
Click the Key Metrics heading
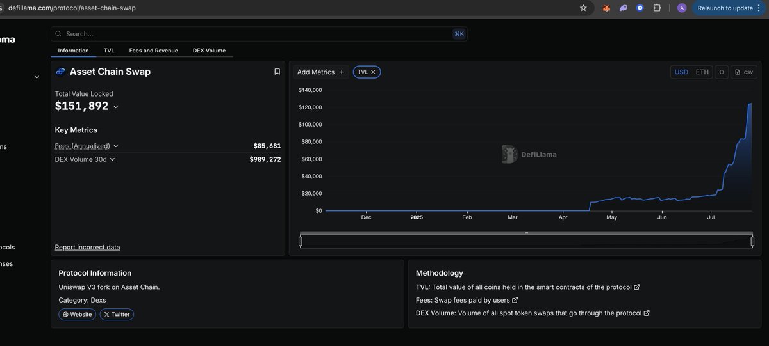tap(76, 130)
